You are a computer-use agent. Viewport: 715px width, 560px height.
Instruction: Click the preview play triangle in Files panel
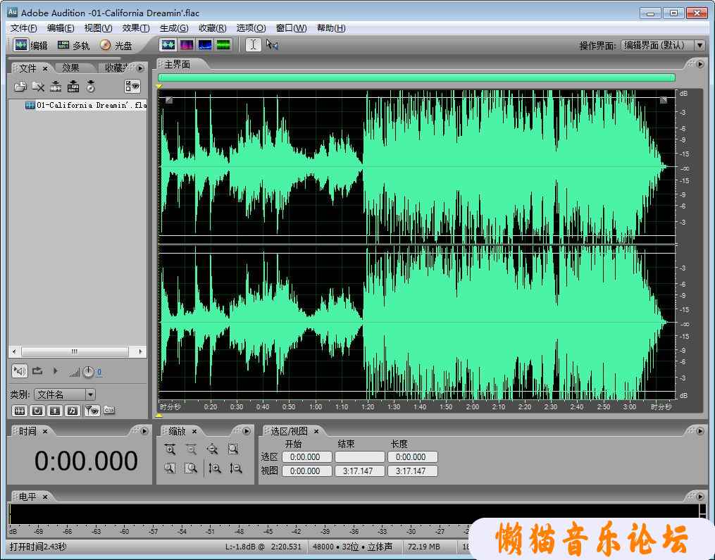tap(55, 371)
